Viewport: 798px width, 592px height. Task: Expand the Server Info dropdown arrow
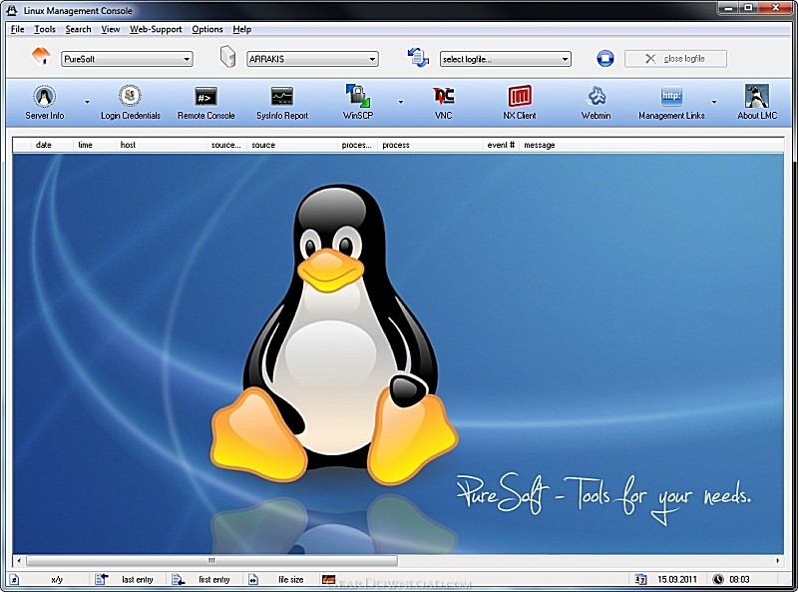[x=87, y=102]
